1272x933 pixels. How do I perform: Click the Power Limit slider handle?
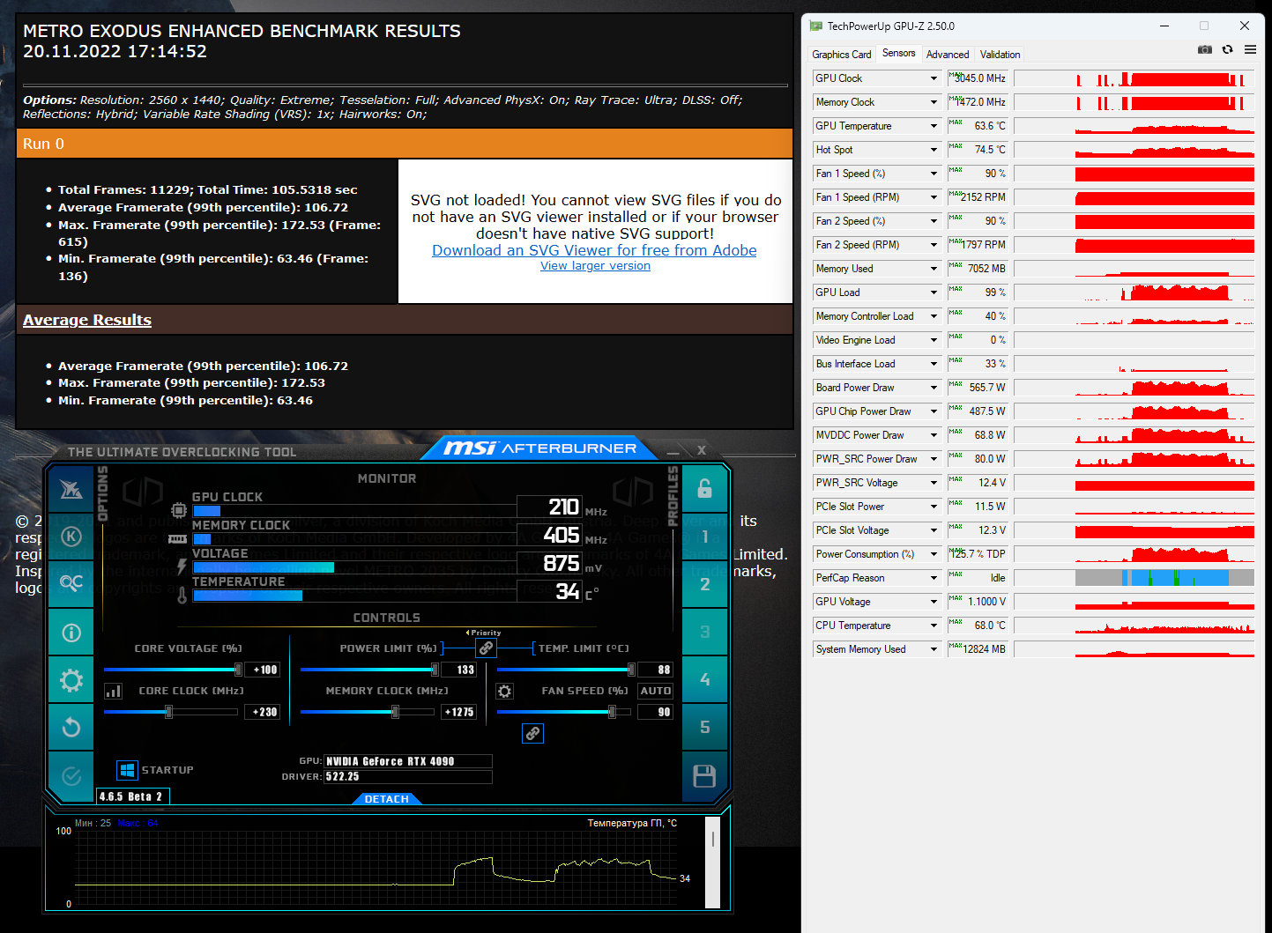coord(435,670)
